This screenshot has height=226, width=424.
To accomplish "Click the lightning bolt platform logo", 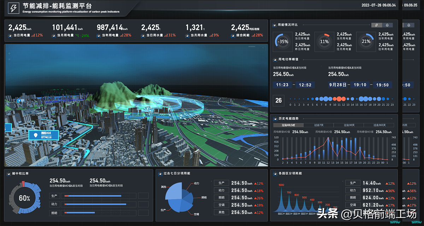I will [x=14, y=8].
